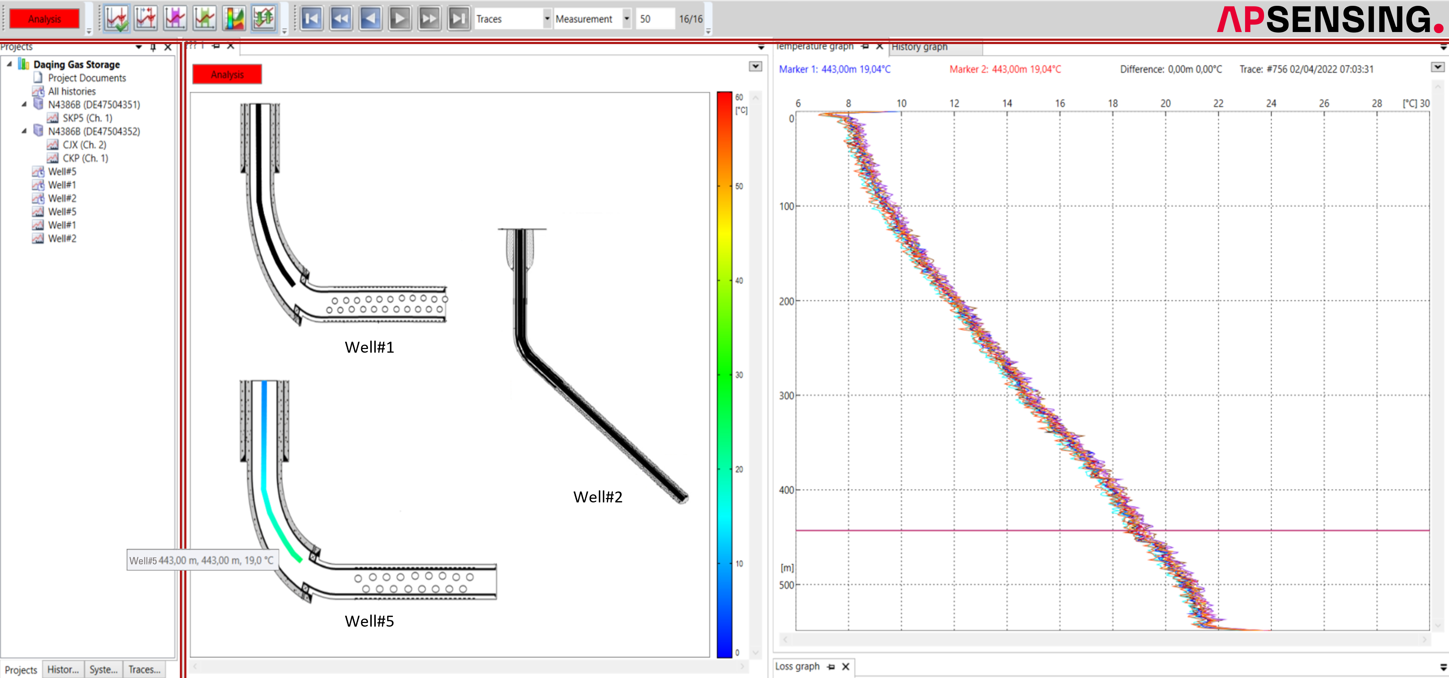Switch to Syste... bottom tab
Screen dimensions: 1449x678
(x=103, y=669)
